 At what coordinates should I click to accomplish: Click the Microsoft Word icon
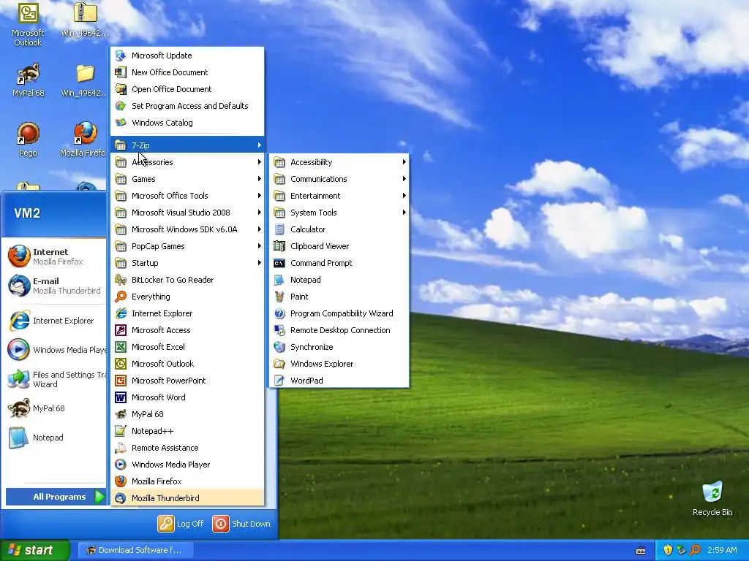(121, 397)
